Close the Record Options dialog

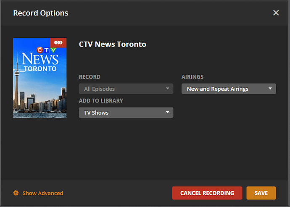pyautogui.click(x=276, y=13)
